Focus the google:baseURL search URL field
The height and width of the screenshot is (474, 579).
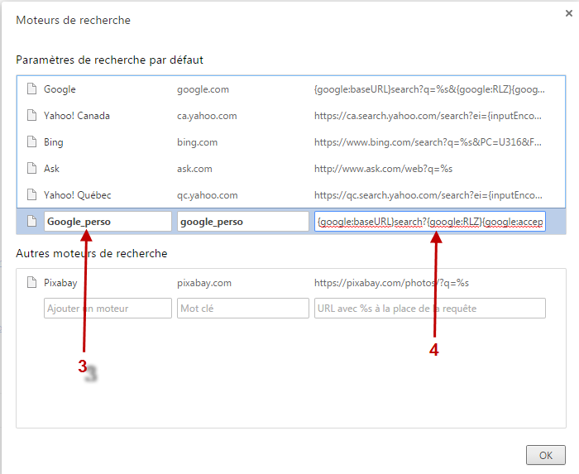click(x=430, y=222)
